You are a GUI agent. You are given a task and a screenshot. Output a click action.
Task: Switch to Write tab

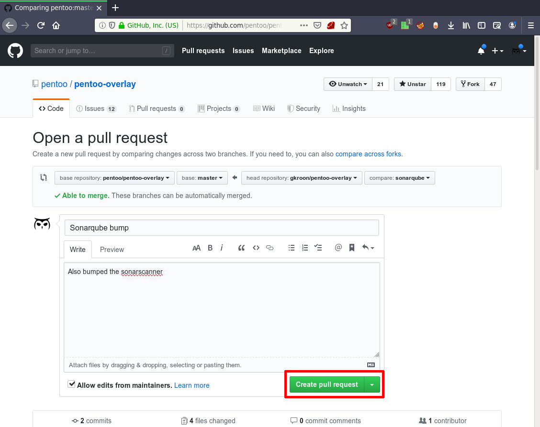tap(78, 250)
